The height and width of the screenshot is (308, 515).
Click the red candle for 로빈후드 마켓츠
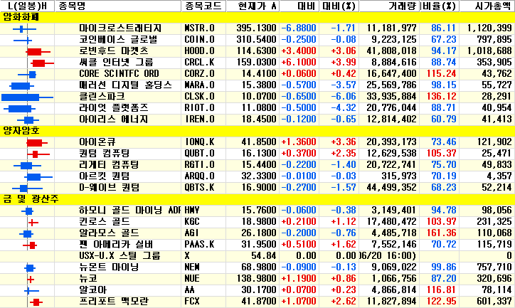pos(38,52)
